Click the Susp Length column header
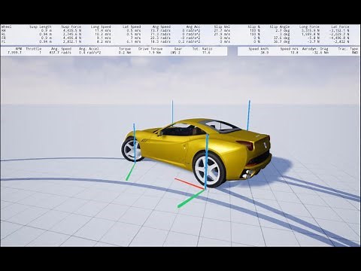The image size is (361, 271). pyautogui.click(x=41, y=26)
